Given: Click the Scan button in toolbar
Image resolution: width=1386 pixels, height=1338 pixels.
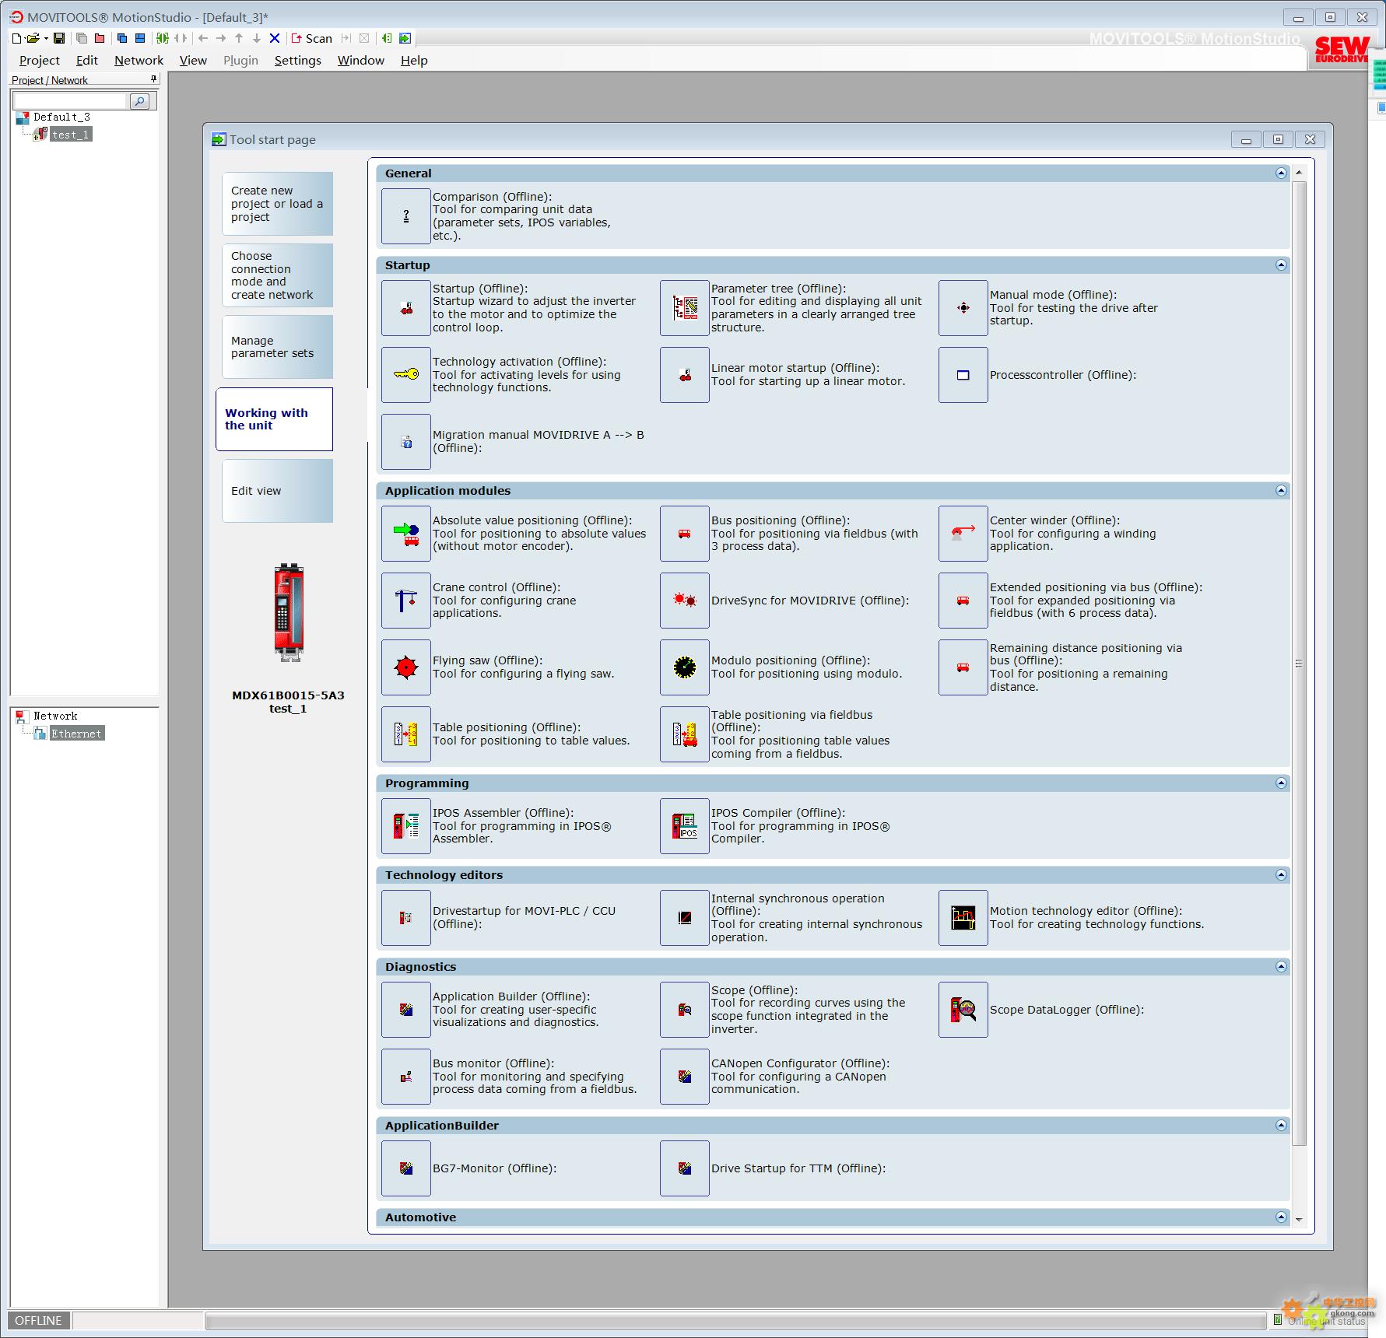Looking at the screenshot, I should pyautogui.click(x=312, y=38).
